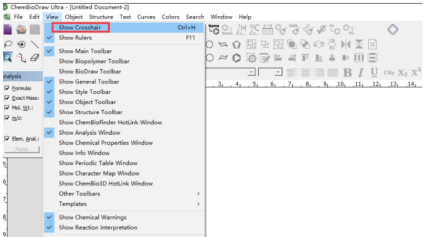Viewport: 425px width, 237px height.
Task: Click the Paste button in Analysis panel
Action: click(x=22, y=149)
